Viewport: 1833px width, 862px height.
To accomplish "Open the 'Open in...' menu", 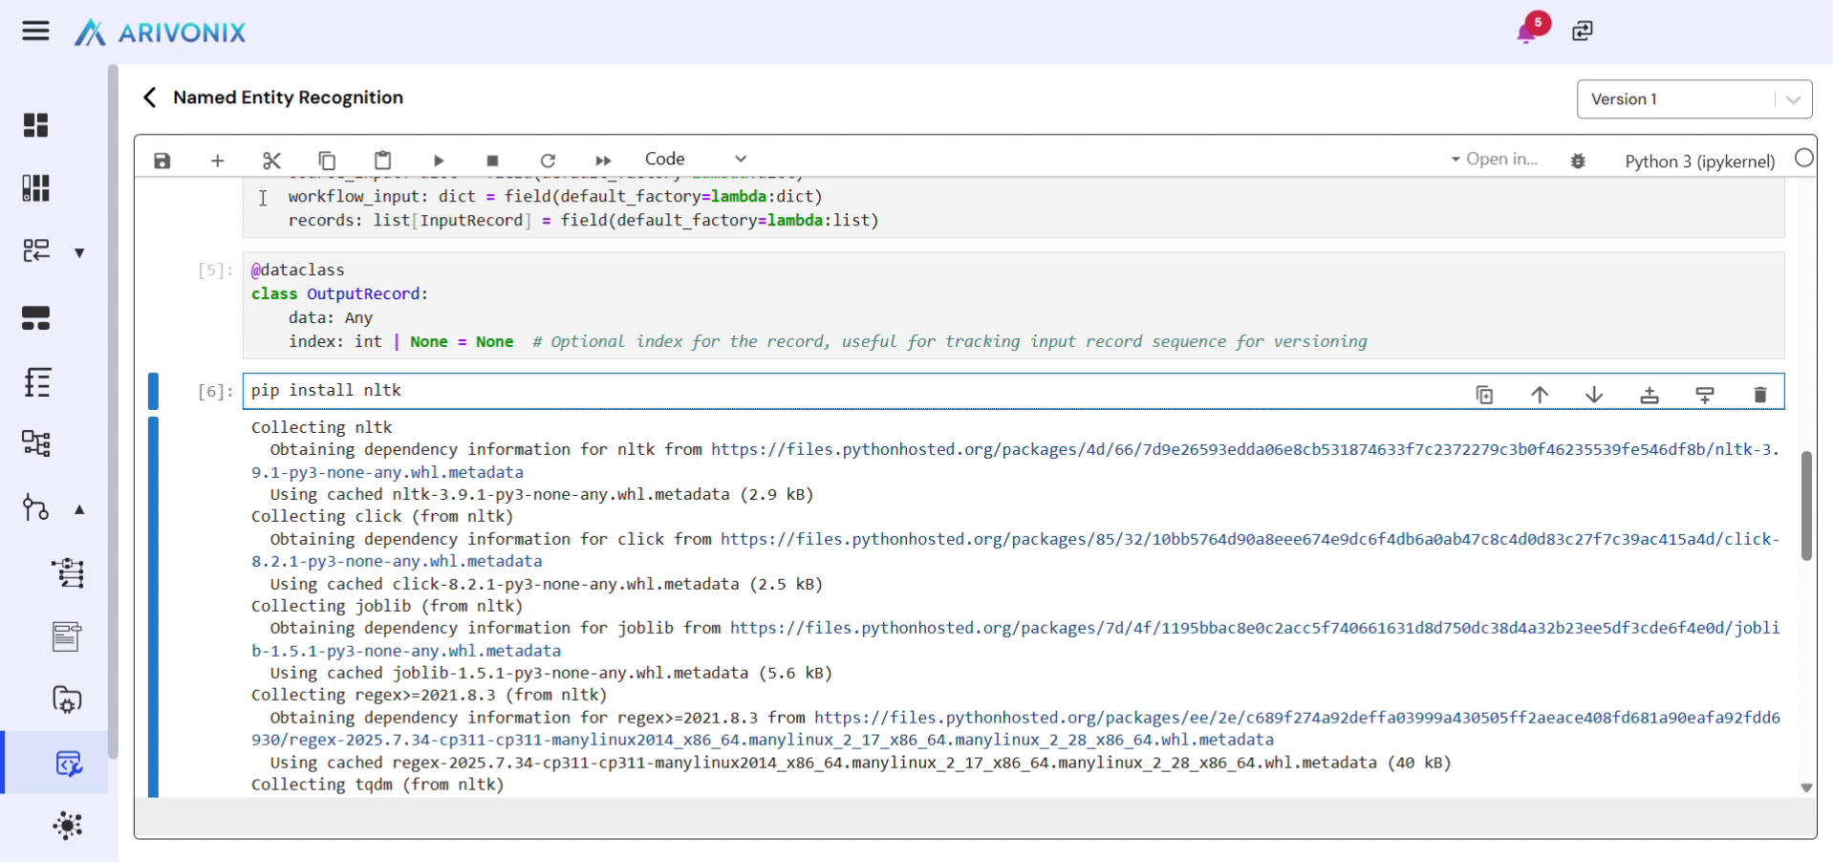I will pos(1494,160).
